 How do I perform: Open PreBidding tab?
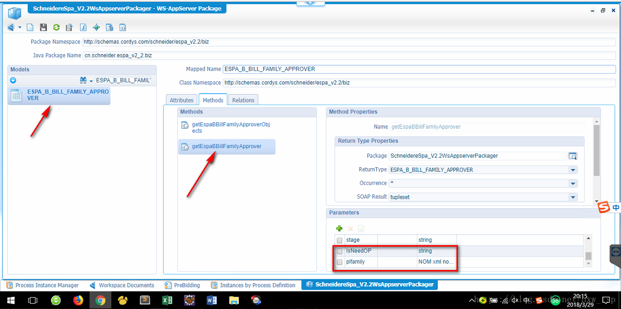pos(183,285)
